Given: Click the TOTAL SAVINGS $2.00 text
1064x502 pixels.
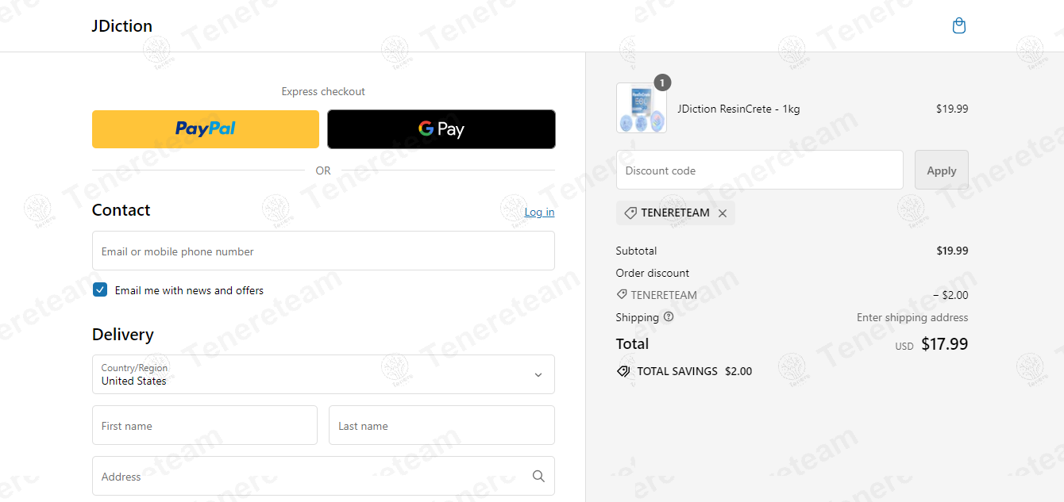Looking at the screenshot, I should (695, 371).
